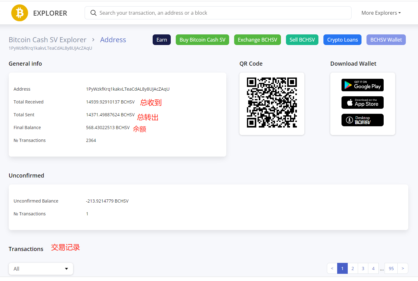The height and width of the screenshot is (281, 418).
Task: Click the Earn button
Action: [x=162, y=40]
